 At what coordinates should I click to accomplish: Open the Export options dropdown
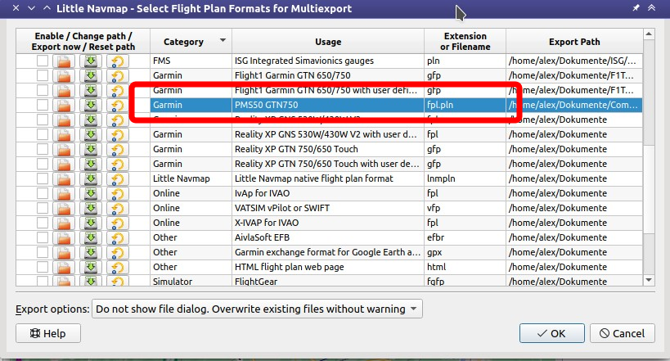pos(257,309)
